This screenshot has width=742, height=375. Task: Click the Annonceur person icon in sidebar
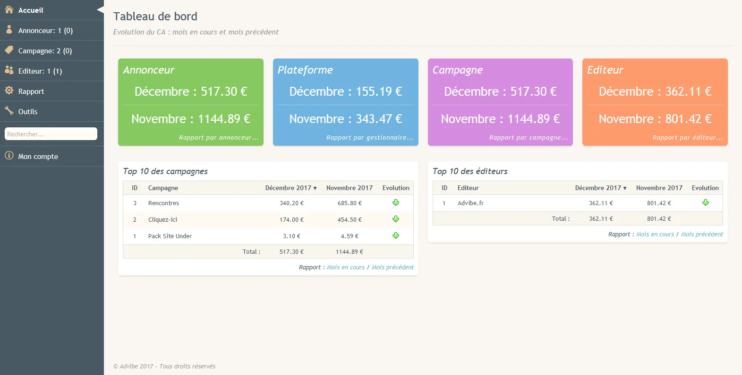pos(9,30)
